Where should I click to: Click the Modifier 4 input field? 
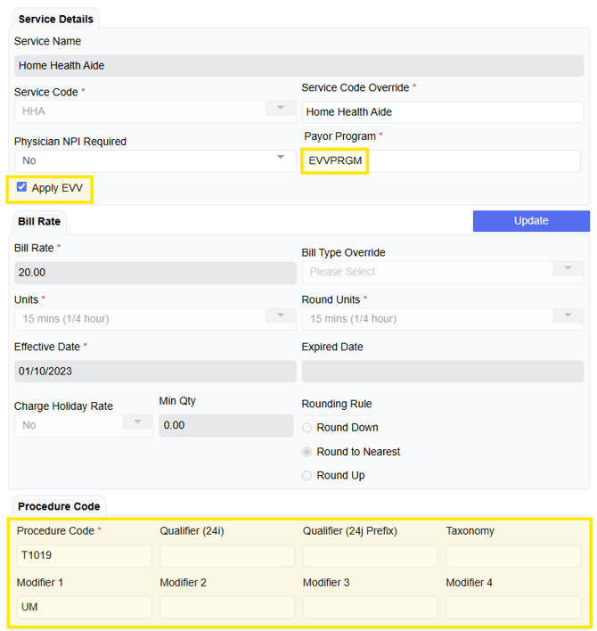tap(513, 607)
